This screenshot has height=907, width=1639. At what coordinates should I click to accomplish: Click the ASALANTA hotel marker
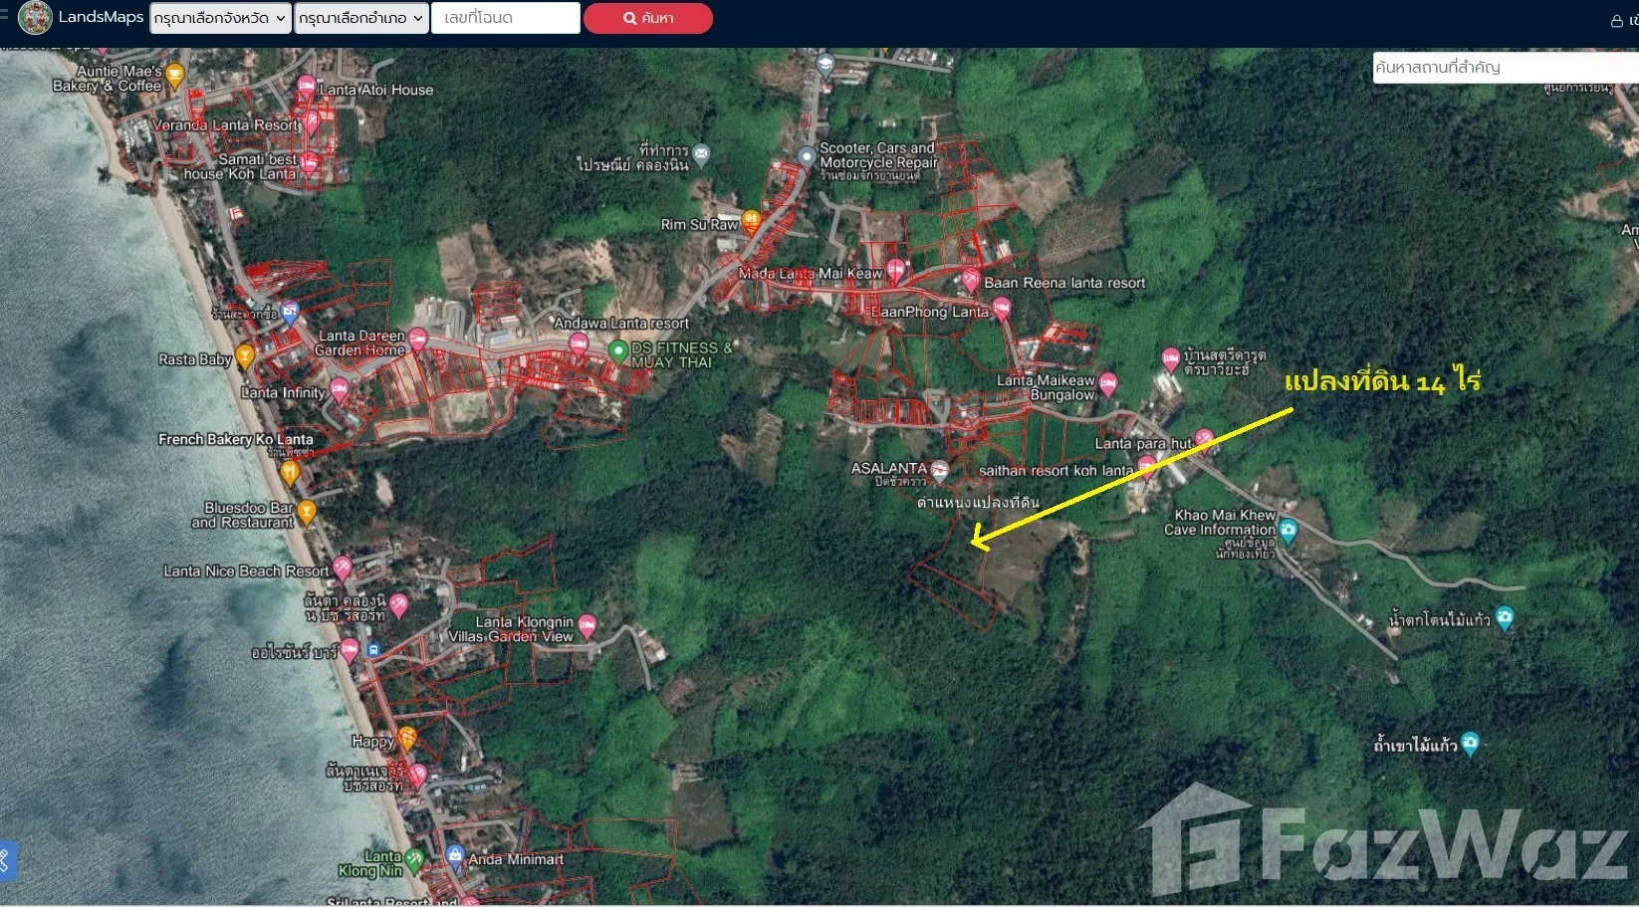tap(939, 470)
